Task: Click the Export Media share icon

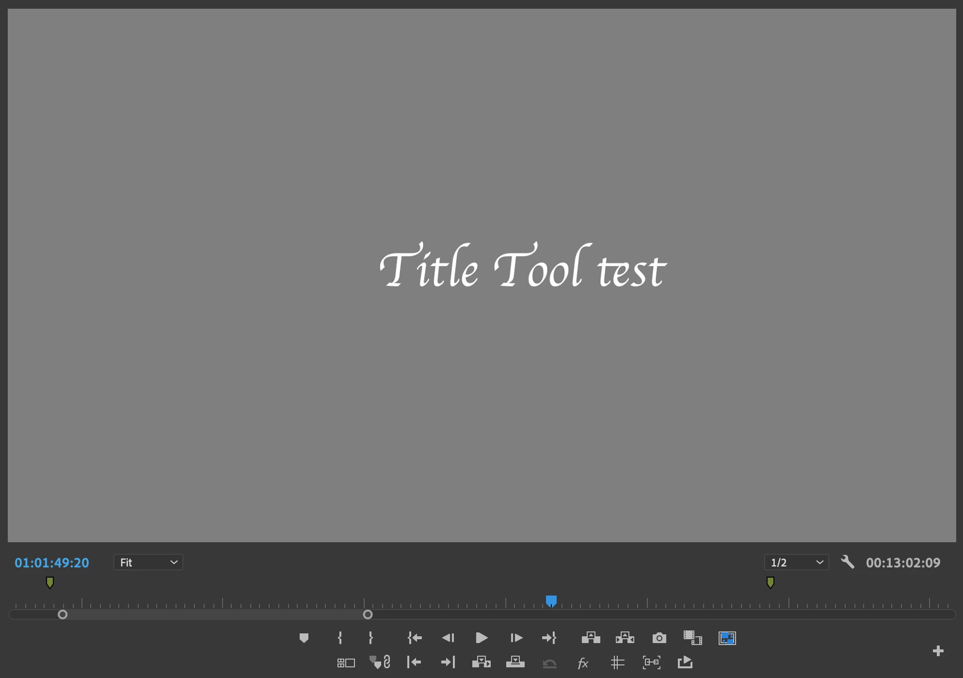Action: pyautogui.click(x=685, y=662)
